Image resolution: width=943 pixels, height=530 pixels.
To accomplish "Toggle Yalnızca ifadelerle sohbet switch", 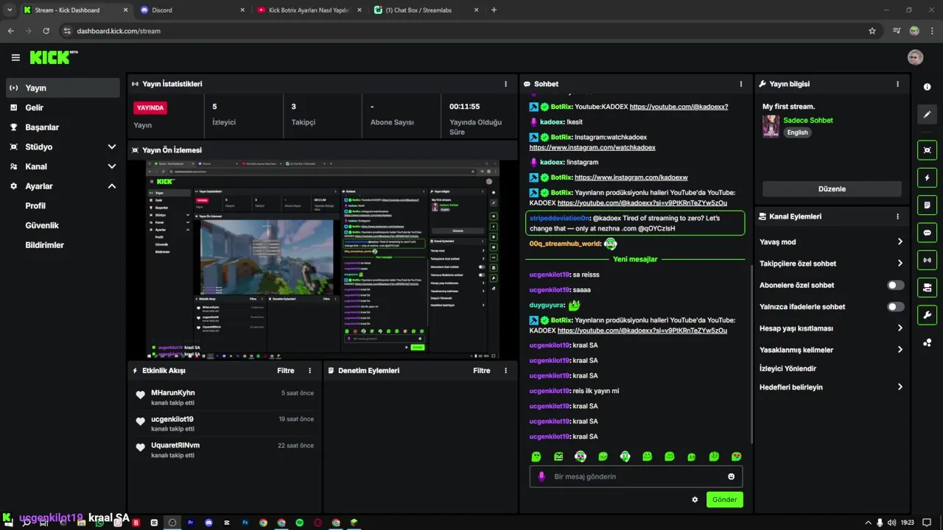I will point(895,306).
